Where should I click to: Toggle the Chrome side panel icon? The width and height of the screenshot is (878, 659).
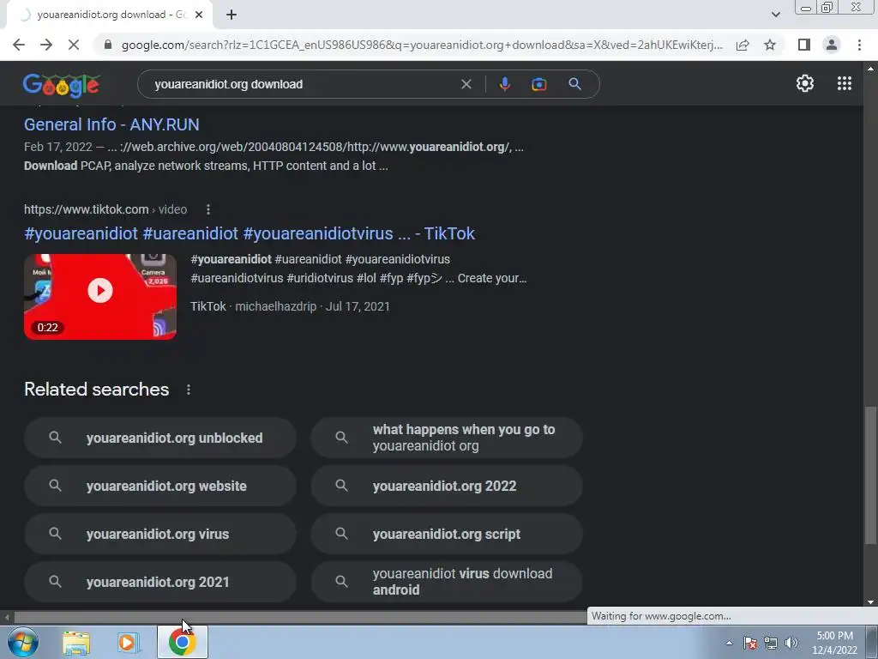804,45
